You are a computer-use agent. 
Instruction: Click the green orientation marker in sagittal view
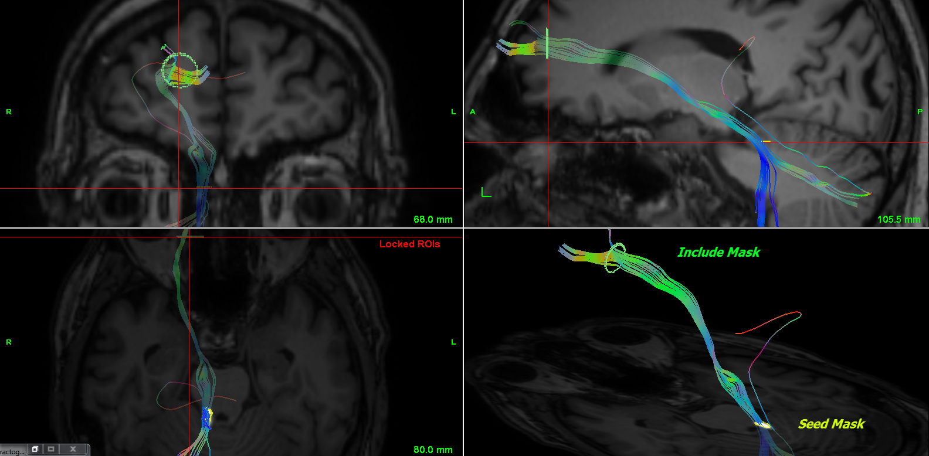point(486,192)
